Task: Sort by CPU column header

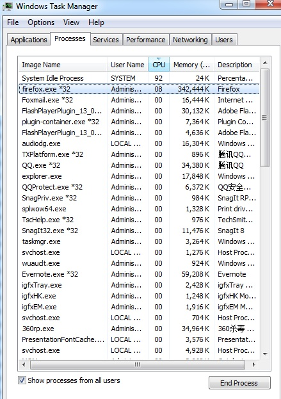Action: pos(159,65)
